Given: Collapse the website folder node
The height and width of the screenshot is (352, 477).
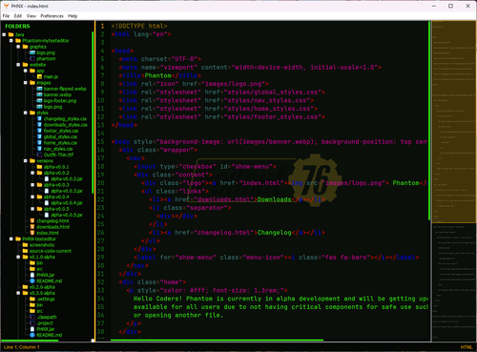Looking at the screenshot, I should tap(18, 65).
